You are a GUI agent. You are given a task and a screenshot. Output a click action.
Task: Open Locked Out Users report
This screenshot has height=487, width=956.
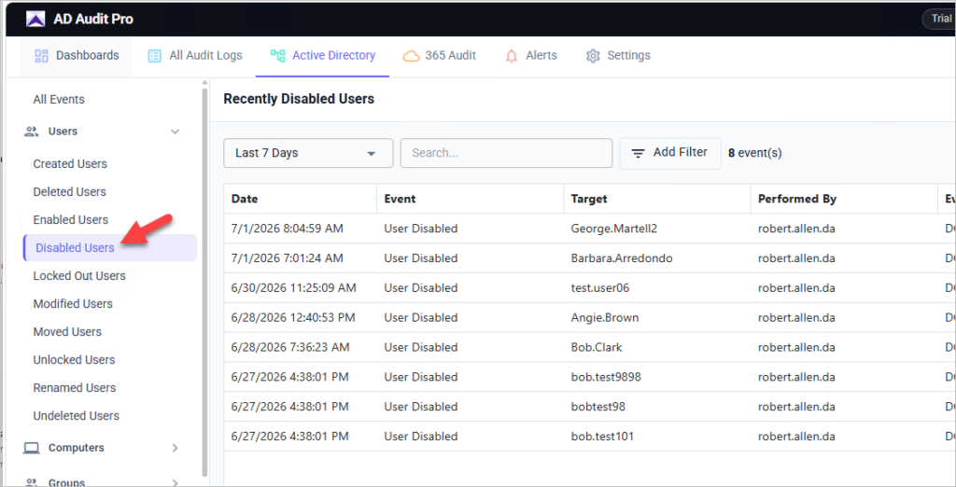[x=79, y=276]
